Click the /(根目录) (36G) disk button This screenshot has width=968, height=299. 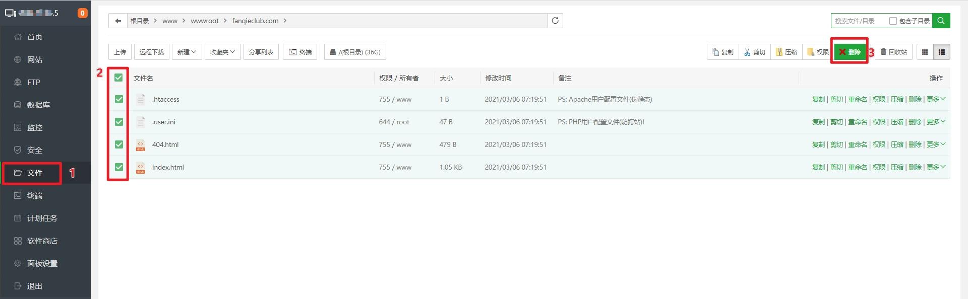[x=355, y=52]
